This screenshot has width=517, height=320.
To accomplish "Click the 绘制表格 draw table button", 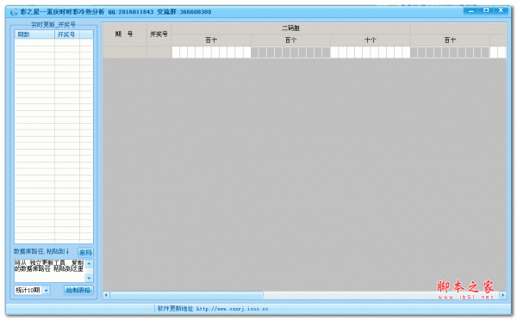I will tap(78, 290).
